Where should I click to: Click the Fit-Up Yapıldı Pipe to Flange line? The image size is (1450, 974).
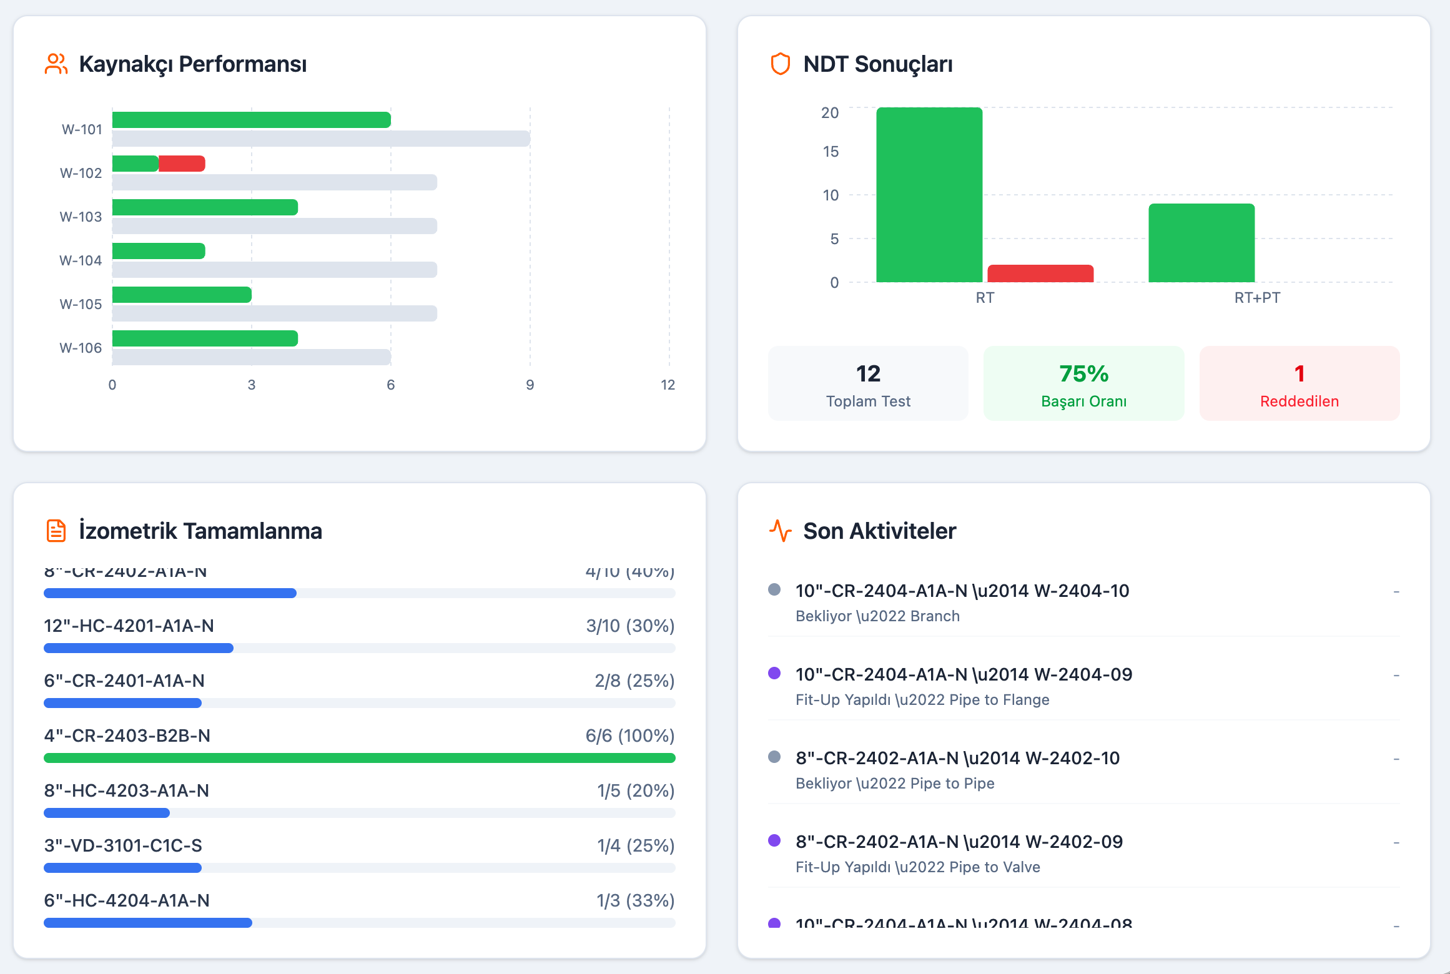click(x=922, y=700)
